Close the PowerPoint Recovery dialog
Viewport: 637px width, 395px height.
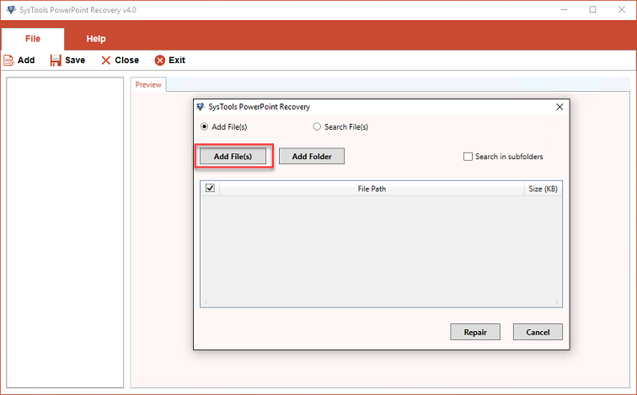coord(559,107)
